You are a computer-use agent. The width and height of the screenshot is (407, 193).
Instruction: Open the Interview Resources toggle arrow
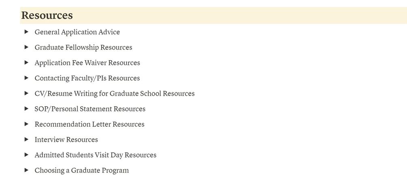click(x=27, y=139)
